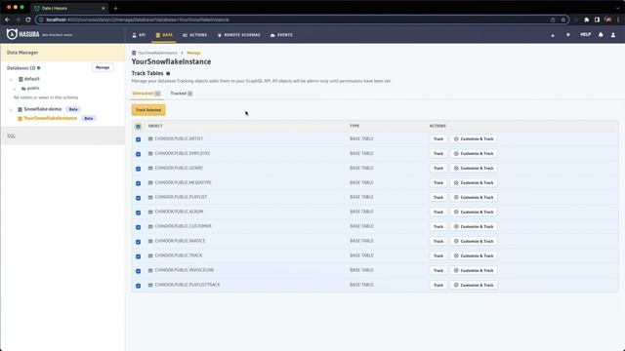Collapse the default database tree node

point(11,80)
